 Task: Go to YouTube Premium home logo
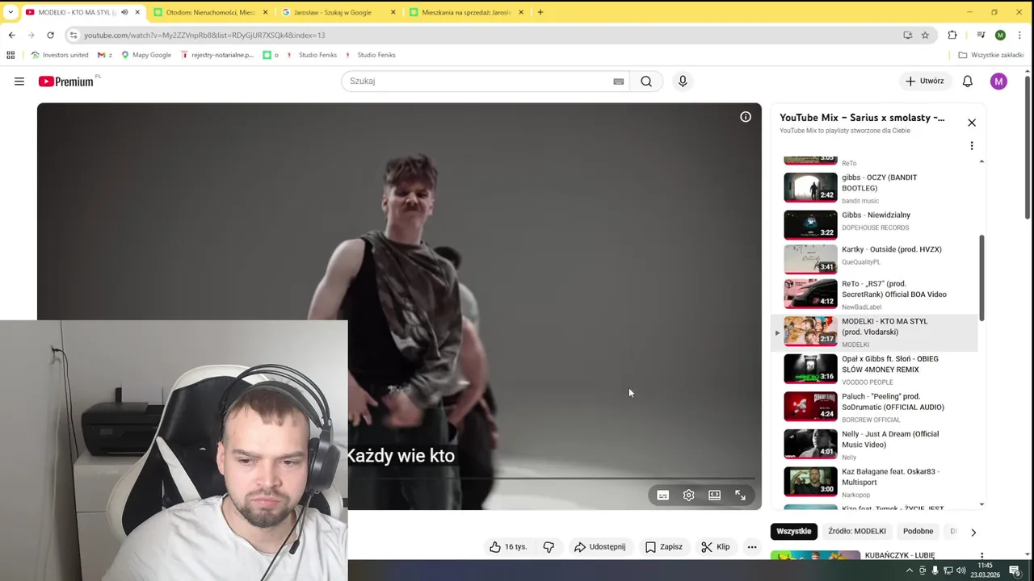coord(68,82)
